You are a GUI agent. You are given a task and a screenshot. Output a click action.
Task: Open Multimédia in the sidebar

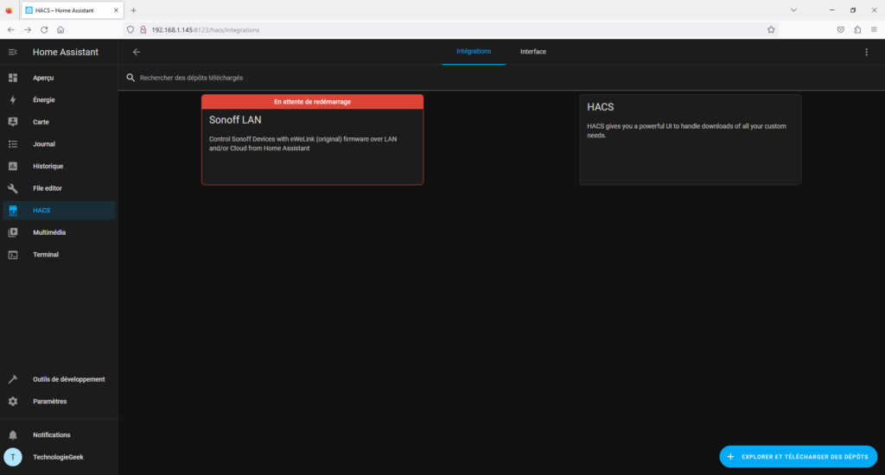tap(49, 232)
